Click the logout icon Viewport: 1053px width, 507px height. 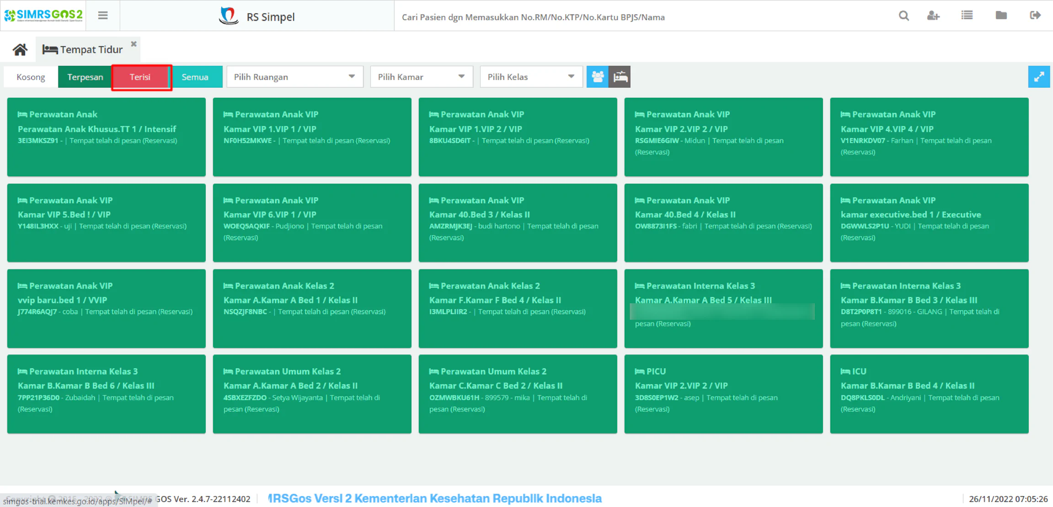tap(1035, 16)
